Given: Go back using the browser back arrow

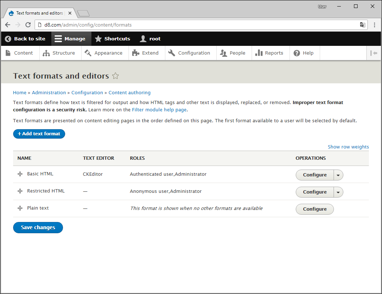Looking at the screenshot, I should pyautogui.click(x=8, y=25).
